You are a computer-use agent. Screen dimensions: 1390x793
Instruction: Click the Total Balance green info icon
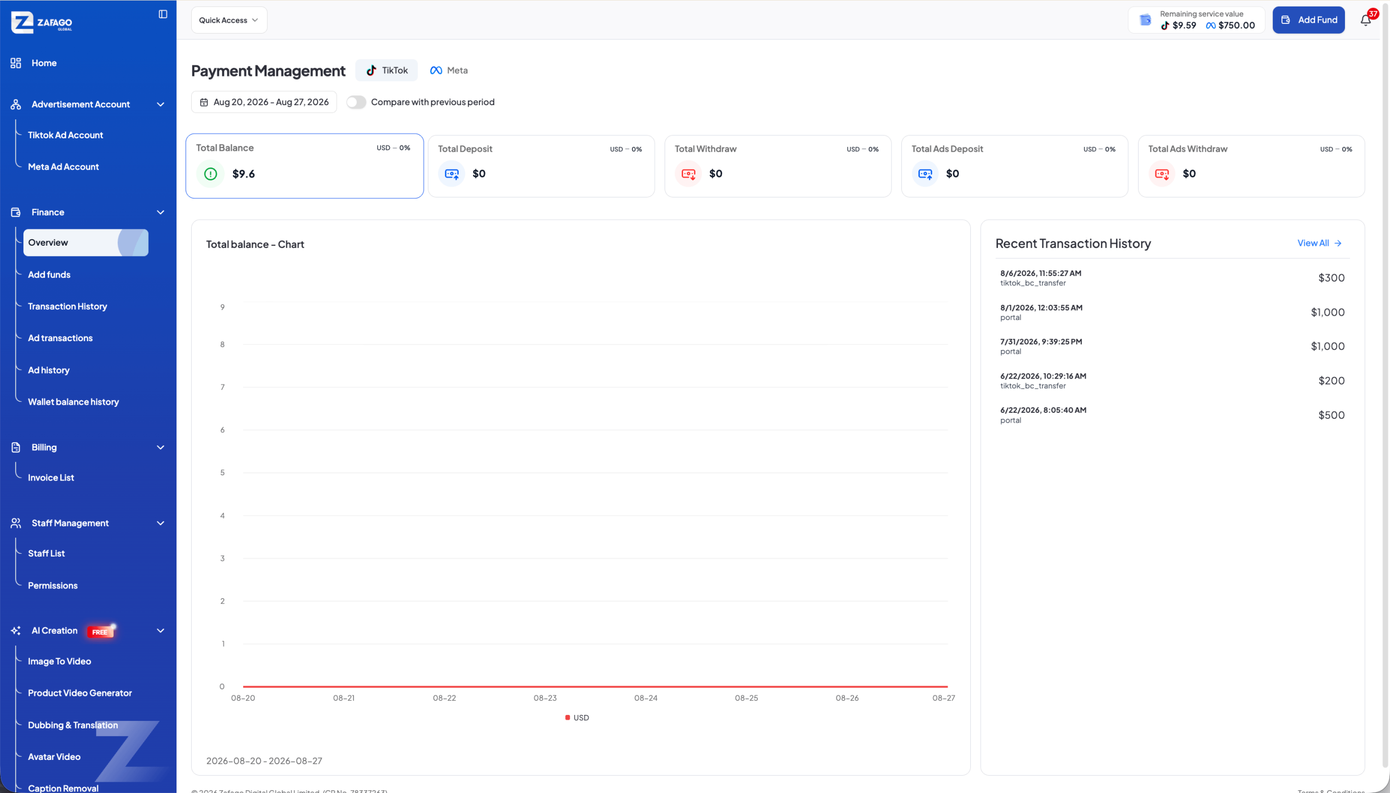tap(211, 174)
